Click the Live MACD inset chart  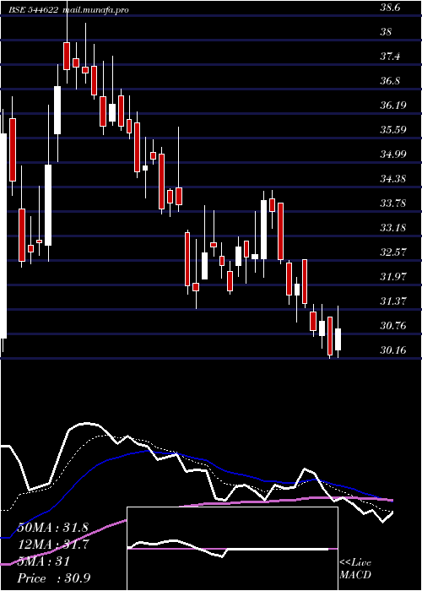point(232,549)
